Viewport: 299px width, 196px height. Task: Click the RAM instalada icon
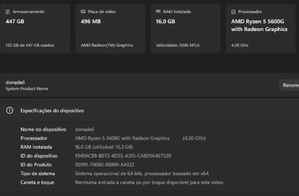click(x=158, y=11)
